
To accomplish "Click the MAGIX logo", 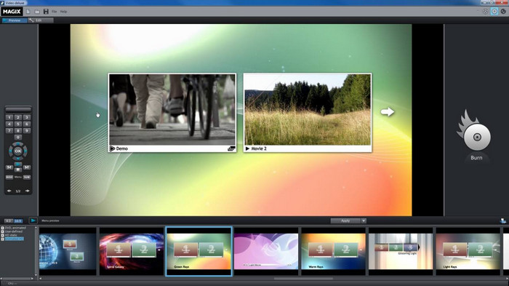I will tap(12, 12).
